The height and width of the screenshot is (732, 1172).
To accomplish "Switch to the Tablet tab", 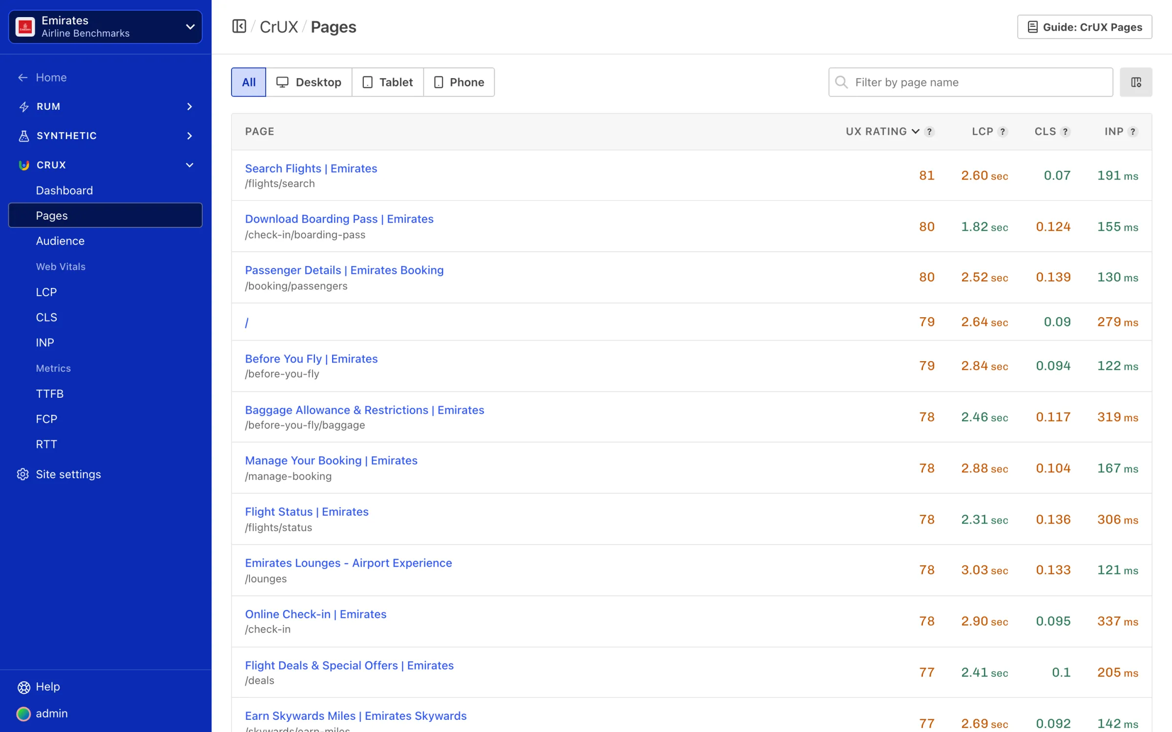I will pyautogui.click(x=388, y=82).
